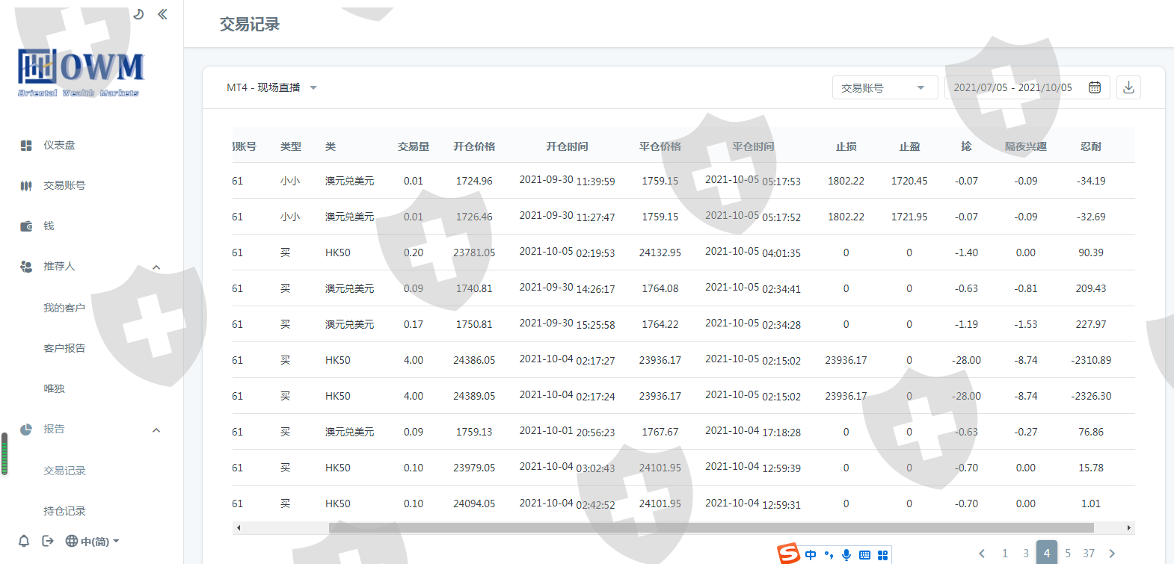Image resolution: width=1174 pixels, height=564 pixels.
Task: Open 持仓记录 in sidebar
Action: click(64, 511)
